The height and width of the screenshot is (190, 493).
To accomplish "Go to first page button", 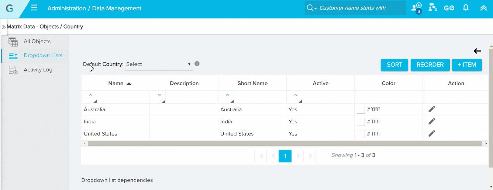I will (261, 156).
